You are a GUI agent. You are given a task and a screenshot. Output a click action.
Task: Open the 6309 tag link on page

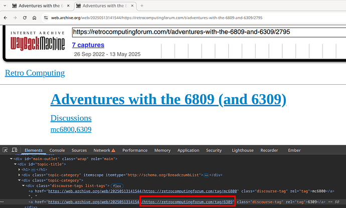84,129
